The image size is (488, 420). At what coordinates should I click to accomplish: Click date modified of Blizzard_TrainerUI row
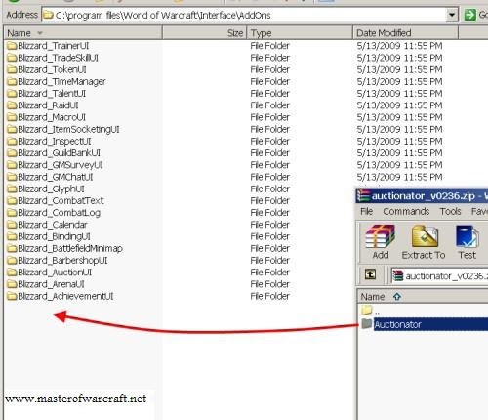[399, 46]
